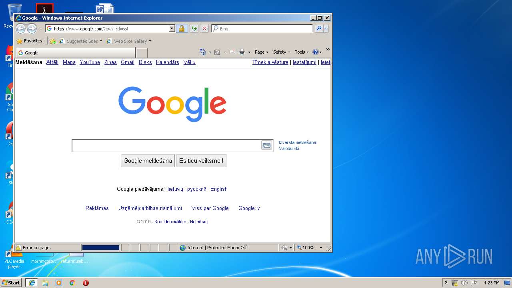This screenshot has height=288, width=512.
Task: Launch Windows Media Player from taskbar
Action: click(x=59, y=283)
